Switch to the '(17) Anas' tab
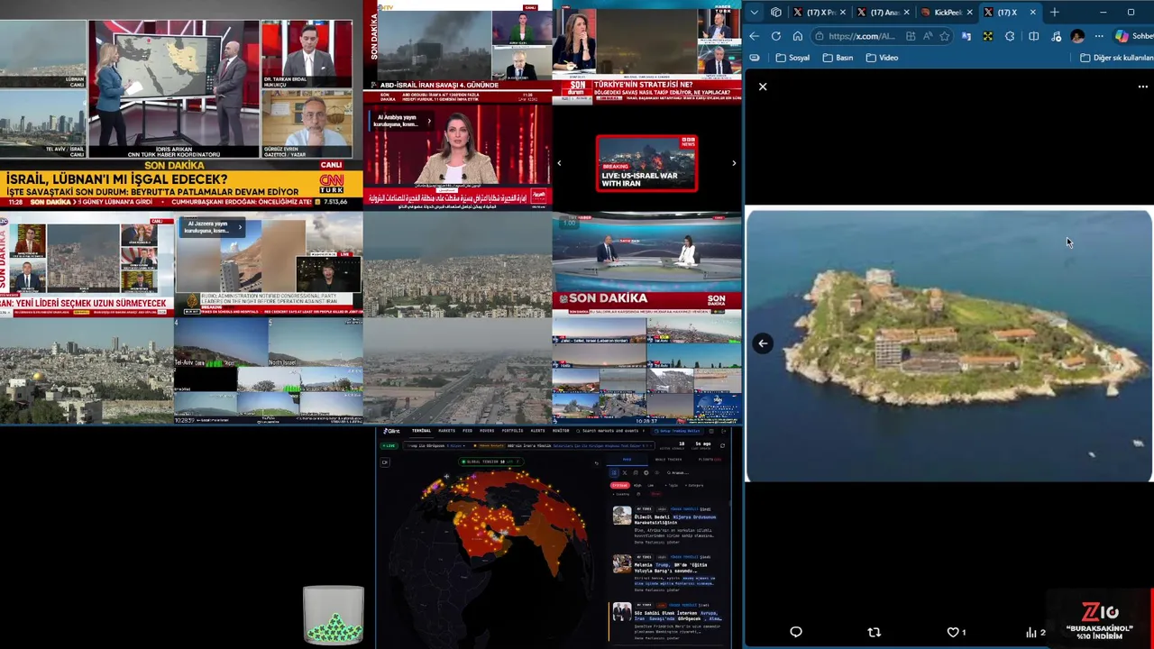 [x=884, y=12]
